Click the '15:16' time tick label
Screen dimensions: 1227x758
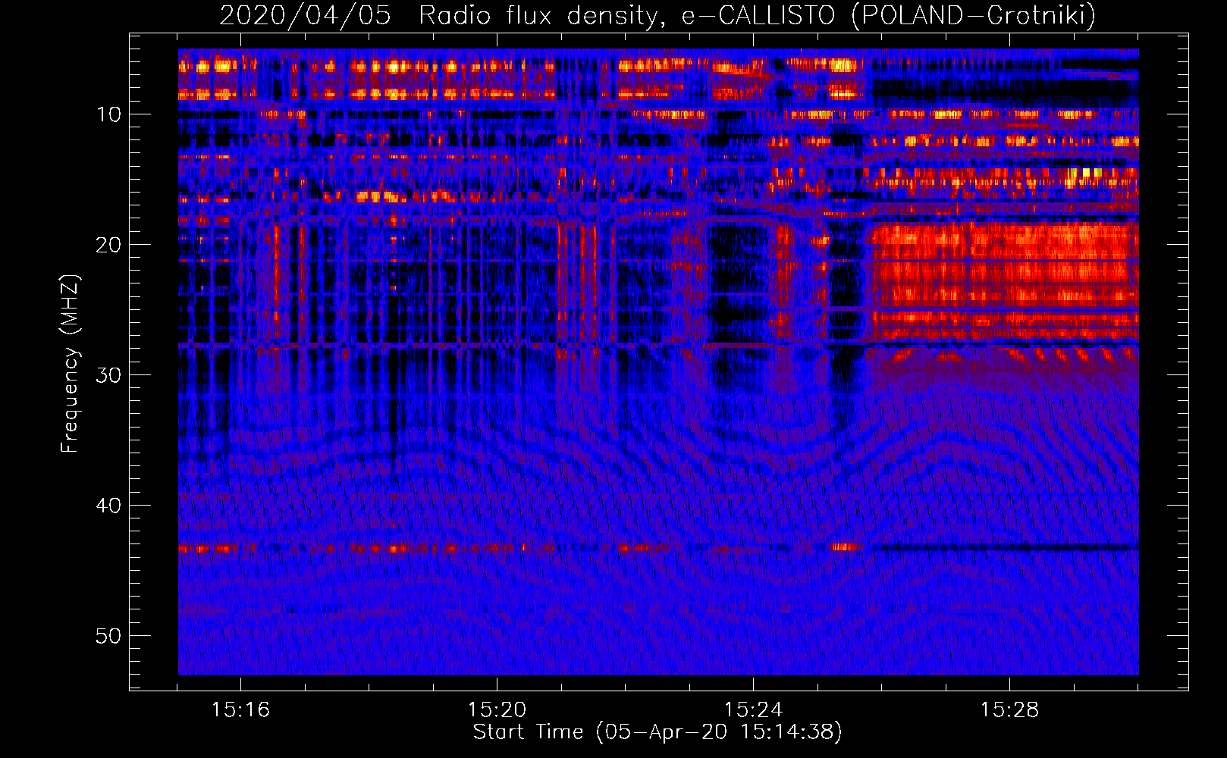(x=240, y=710)
